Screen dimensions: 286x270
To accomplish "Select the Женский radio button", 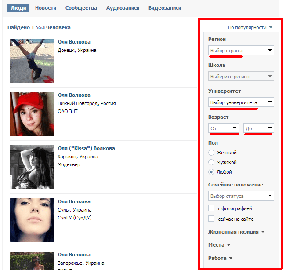I will 211,153.
